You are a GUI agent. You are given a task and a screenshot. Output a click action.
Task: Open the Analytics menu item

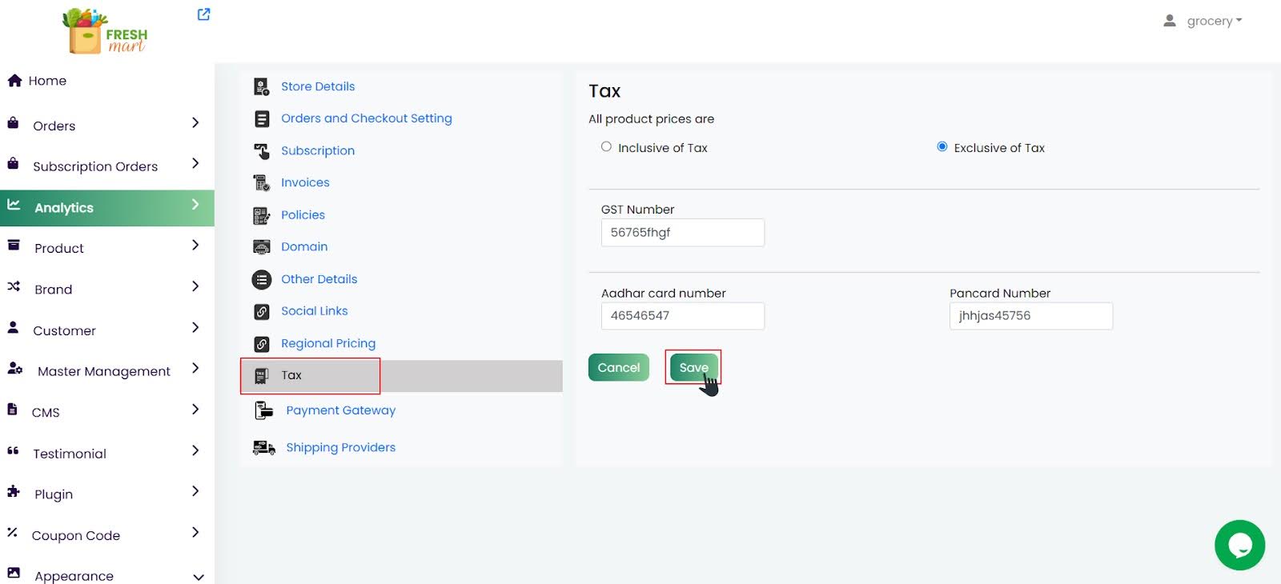(x=64, y=208)
